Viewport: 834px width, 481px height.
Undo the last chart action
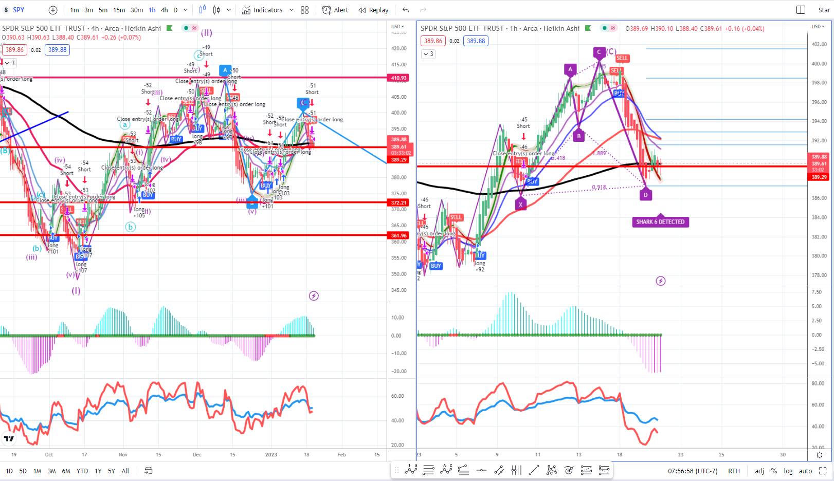[406, 10]
